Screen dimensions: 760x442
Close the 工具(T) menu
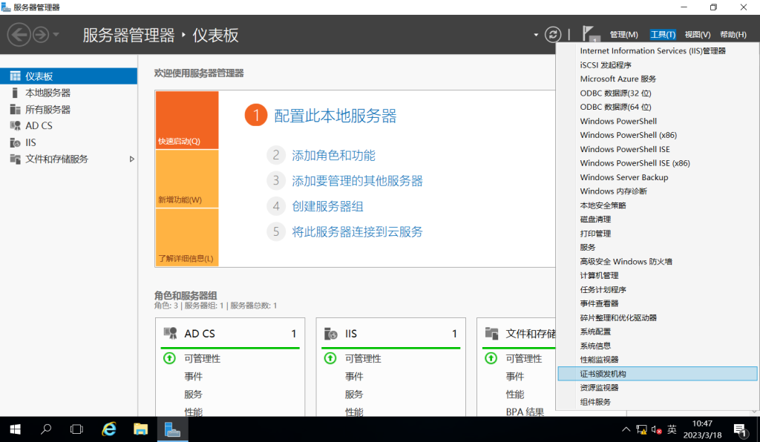663,34
